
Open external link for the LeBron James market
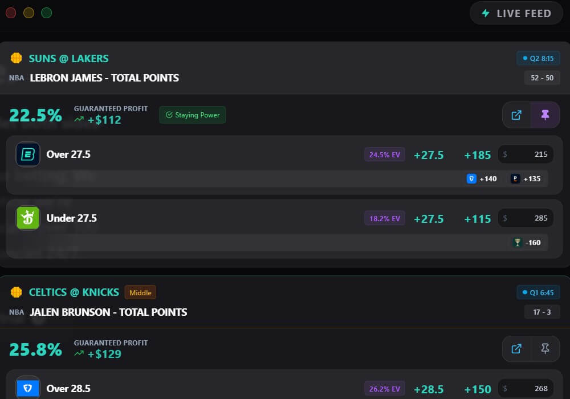tap(516, 115)
